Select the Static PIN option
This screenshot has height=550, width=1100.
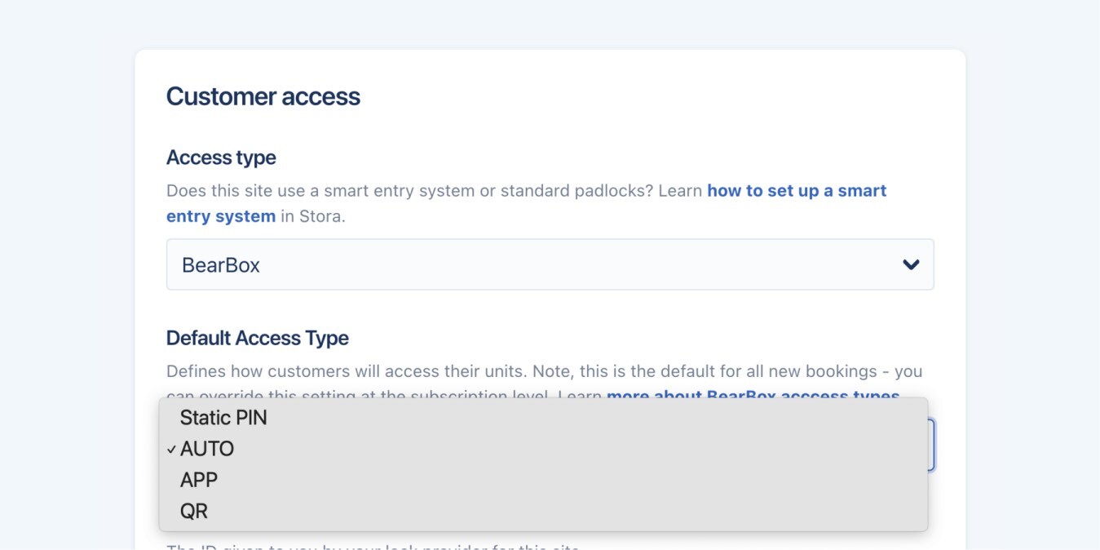(223, 418)
